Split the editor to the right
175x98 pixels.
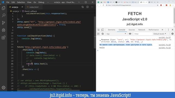pos(87,7)
